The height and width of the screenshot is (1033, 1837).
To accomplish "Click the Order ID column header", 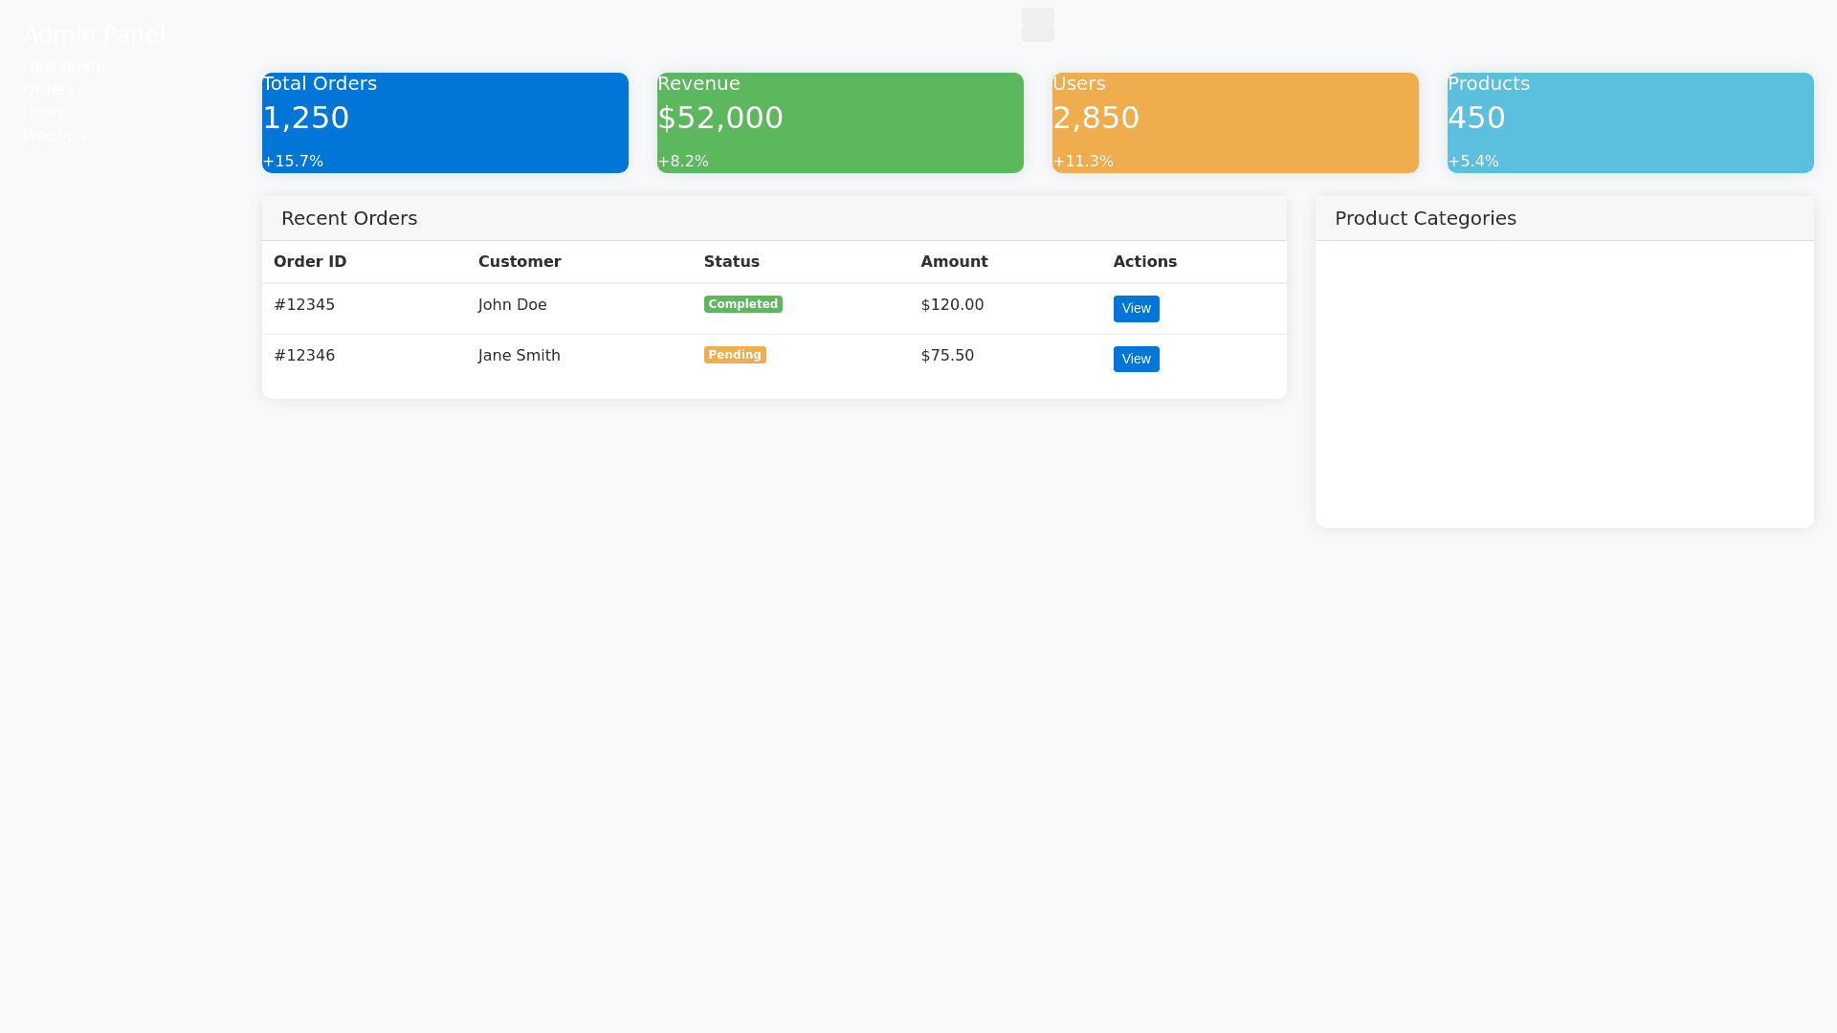I will (310, 261).
